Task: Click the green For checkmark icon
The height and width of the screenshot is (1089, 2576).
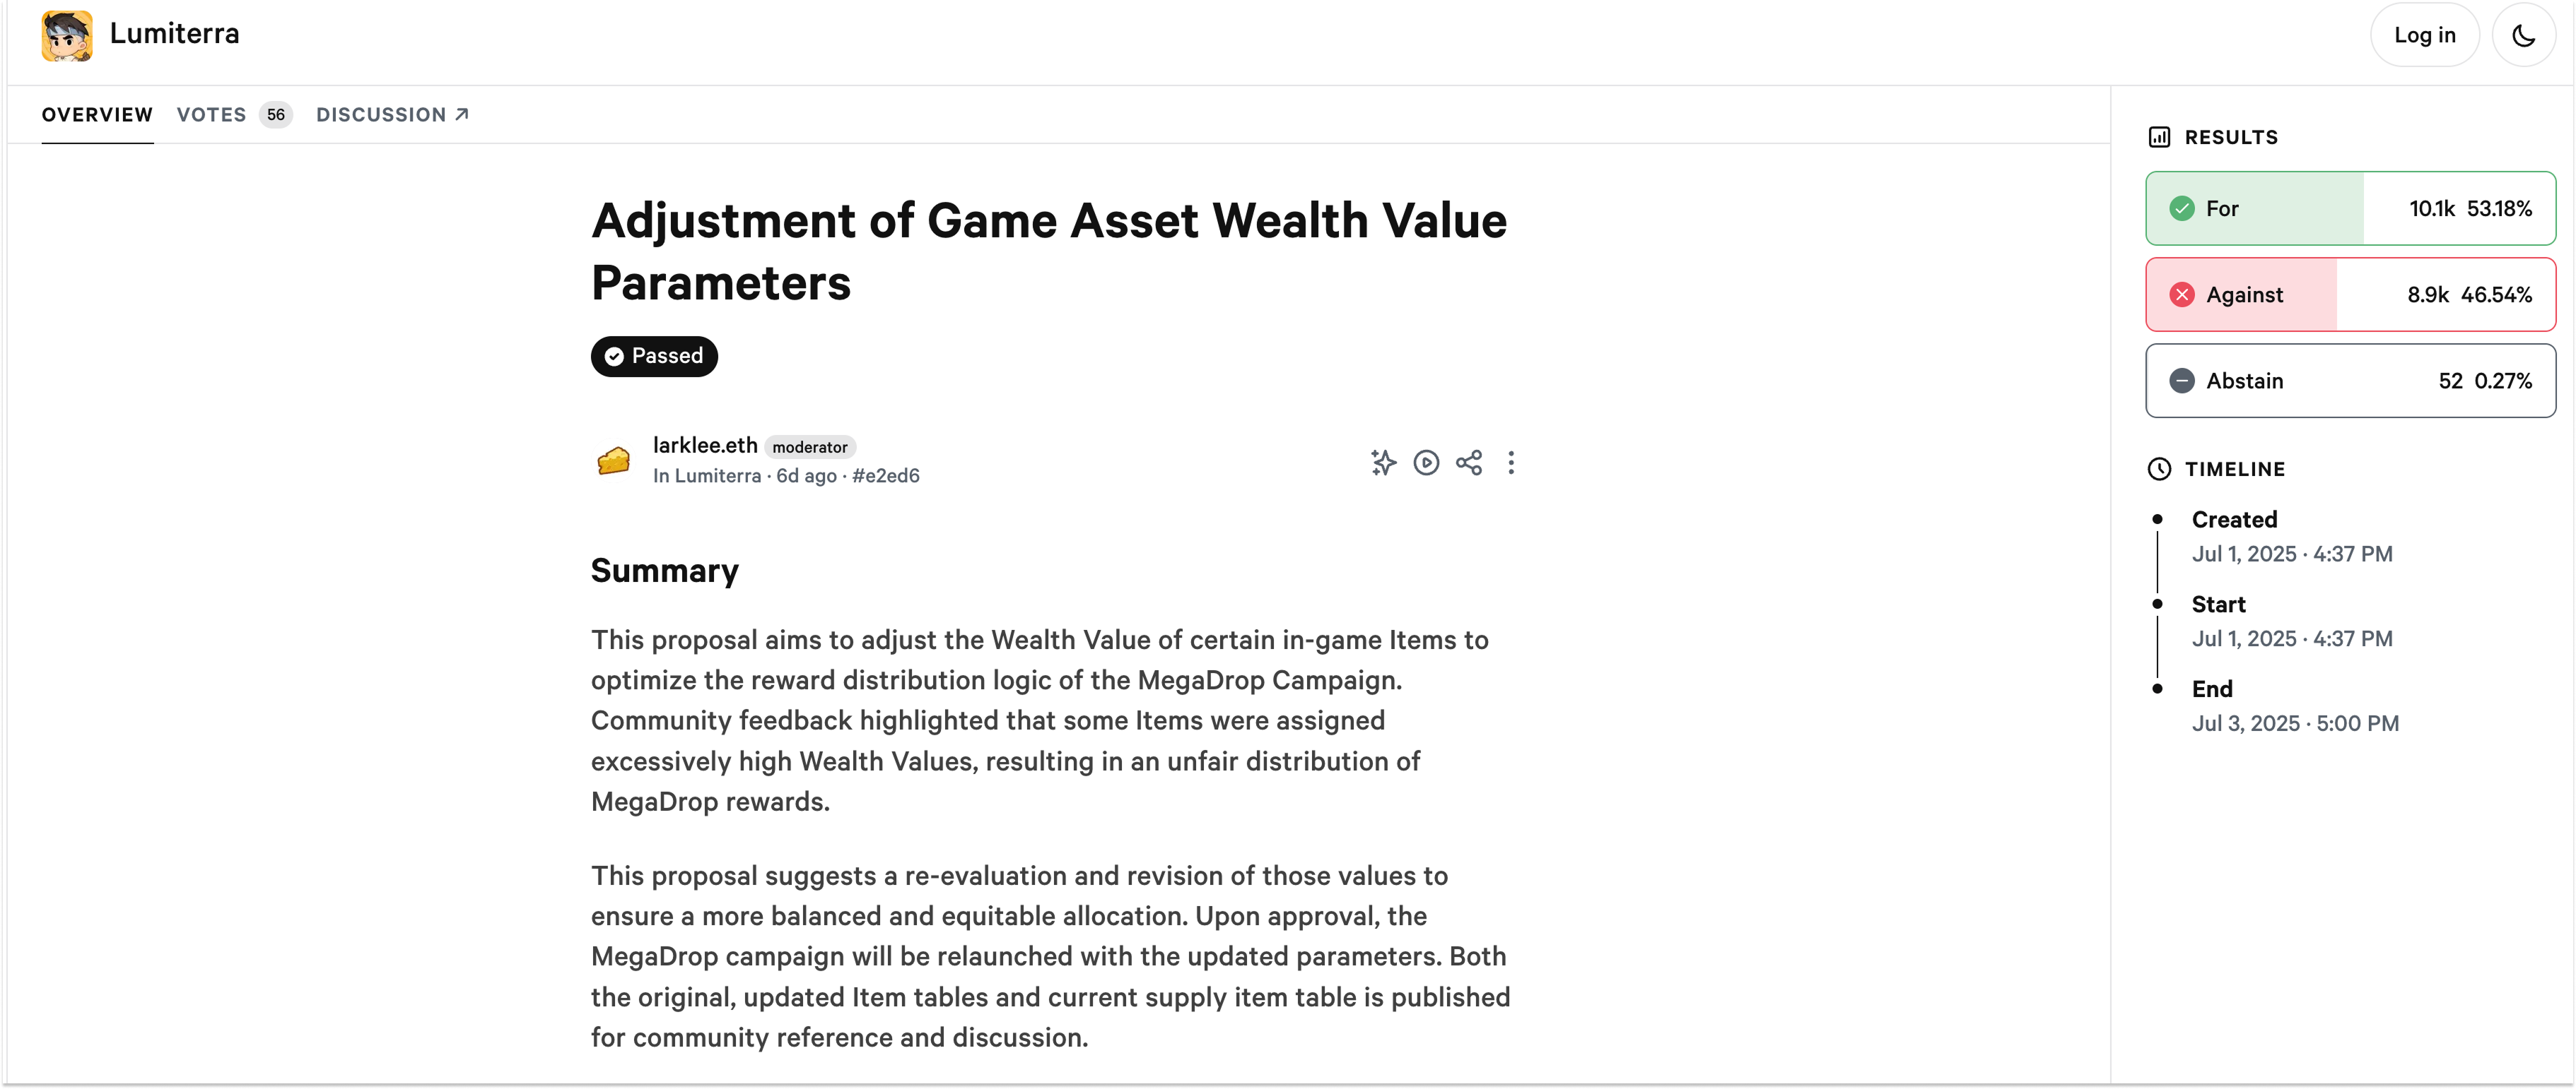Action: pos(2182,209)
